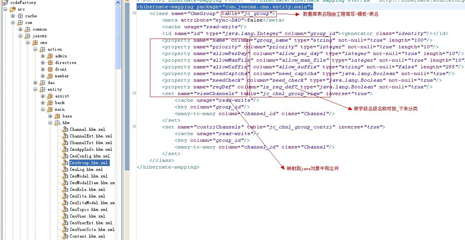Collapse the src folder node
The height and width of the screenshot is (240, 465).
tap(6, 9)
